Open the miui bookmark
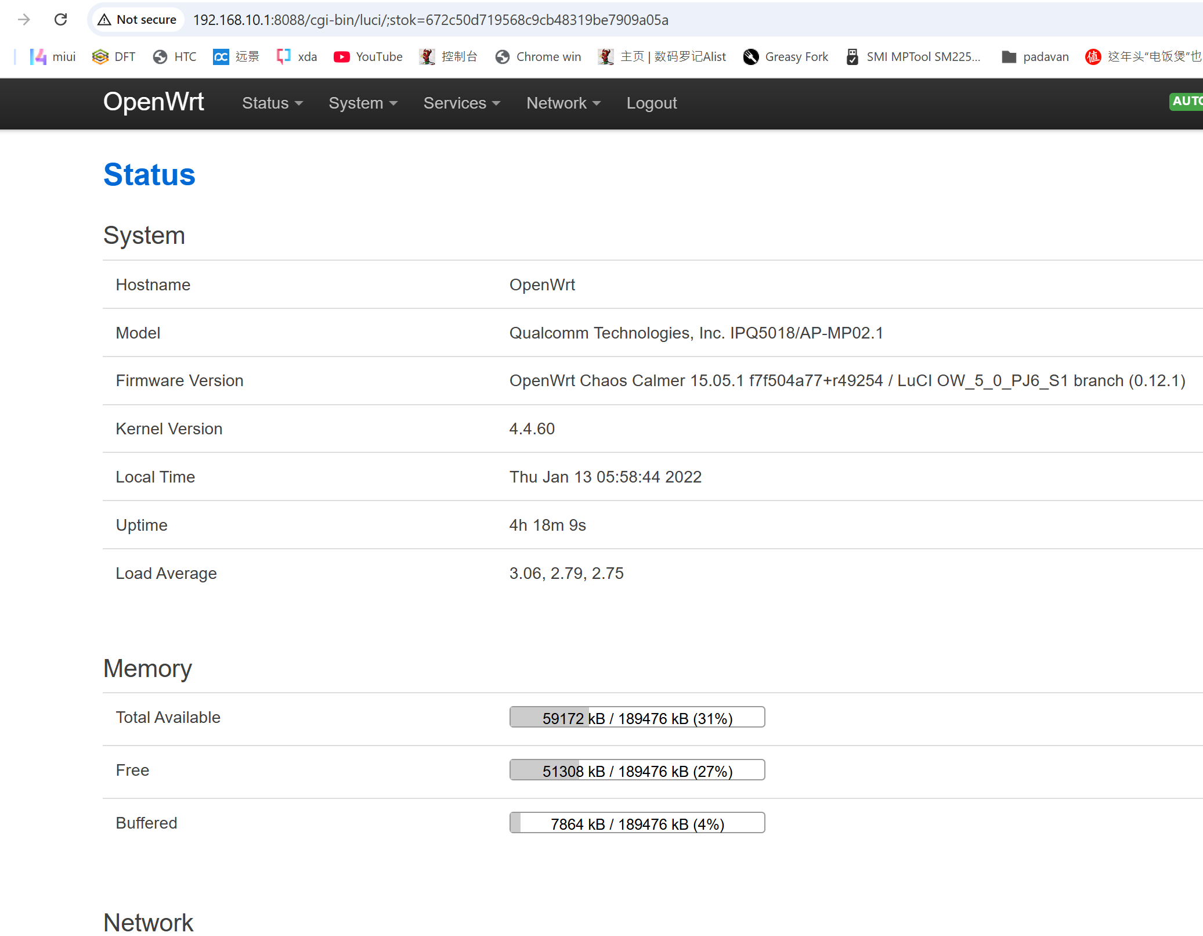The width and height of the screenshot is (1203, 936). (53, 56)
